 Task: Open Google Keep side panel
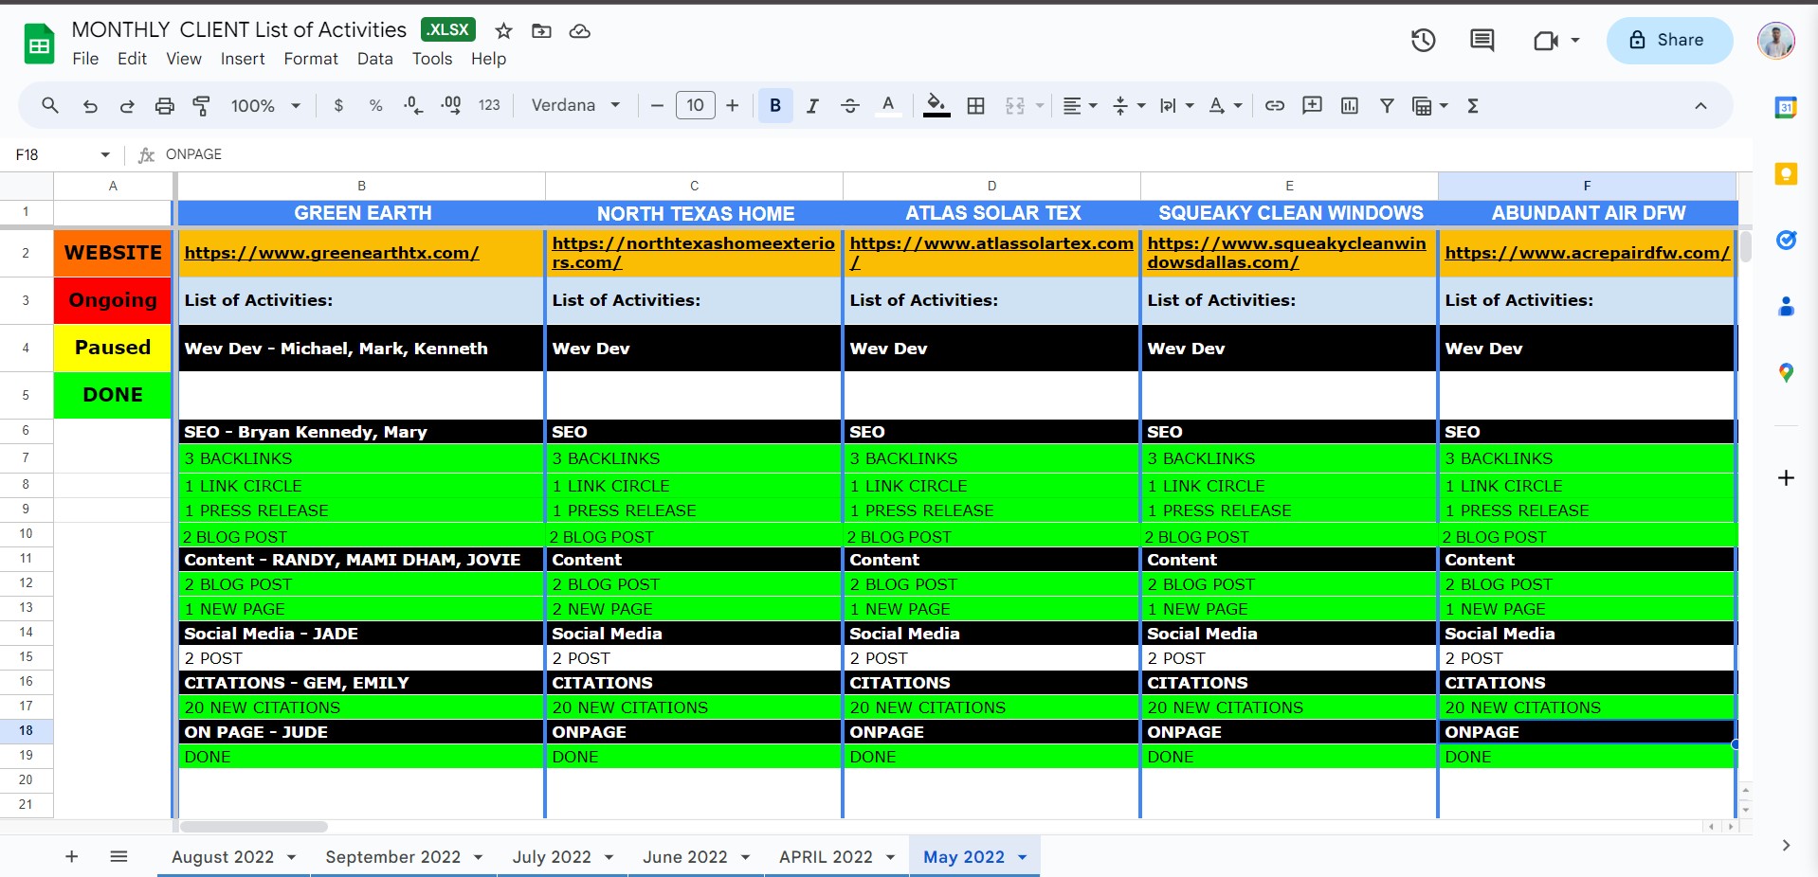[1786, 174]
